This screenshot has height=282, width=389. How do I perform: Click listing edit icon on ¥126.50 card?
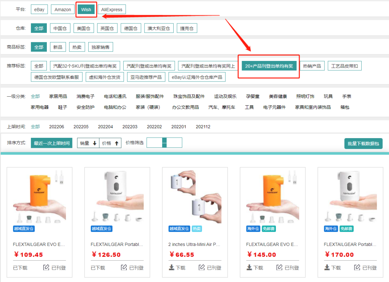click(x=124, y=267)
